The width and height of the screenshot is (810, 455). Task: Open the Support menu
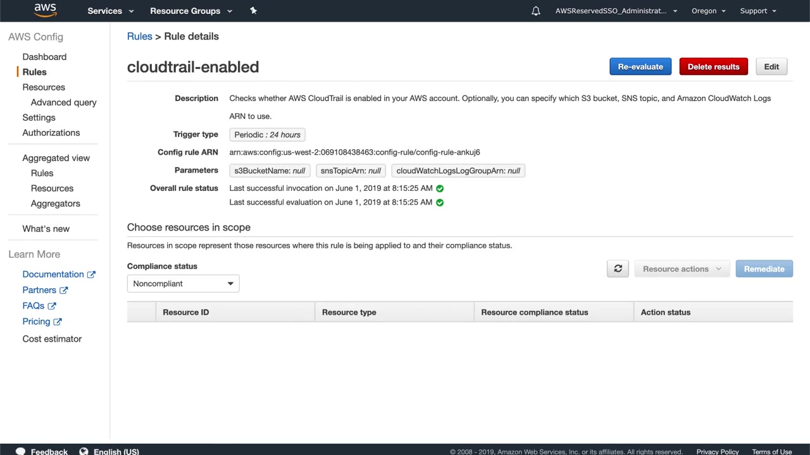coord(758,11)
